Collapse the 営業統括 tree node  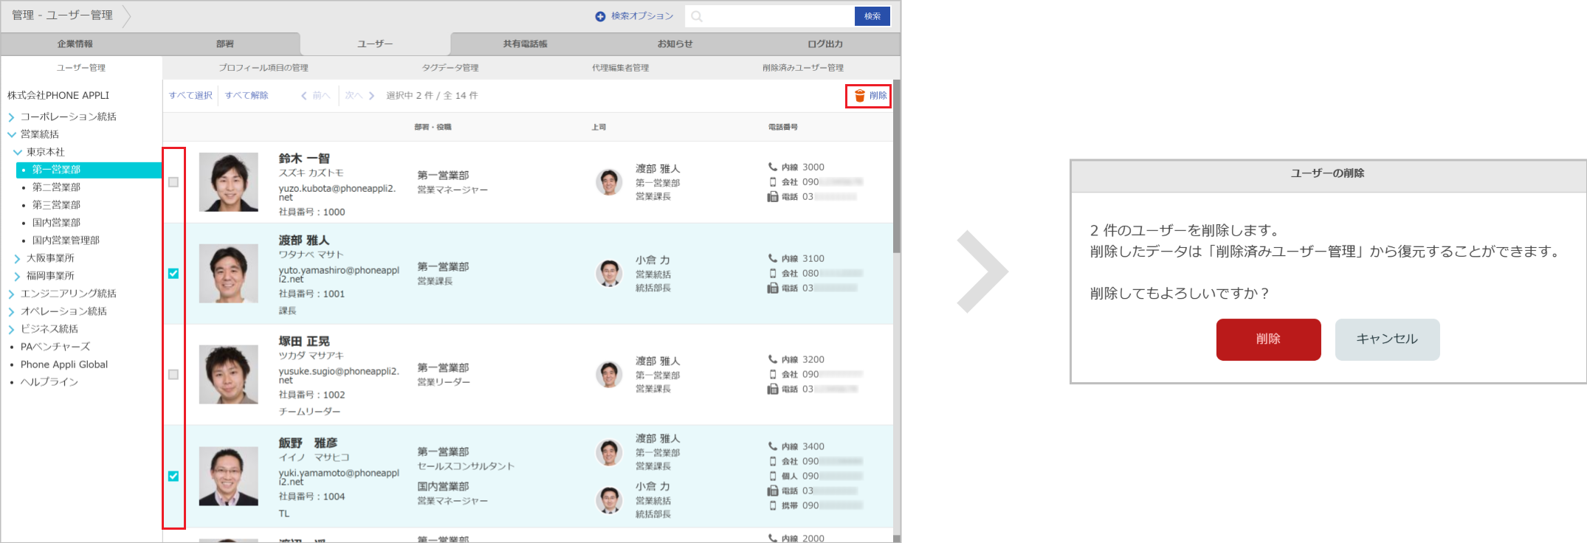tap(11, 135)
